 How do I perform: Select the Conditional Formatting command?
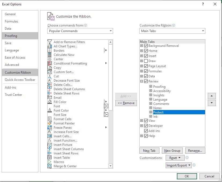70,63
